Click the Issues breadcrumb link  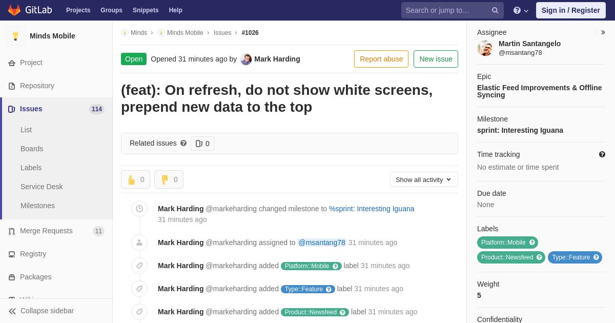click(222, 33)
